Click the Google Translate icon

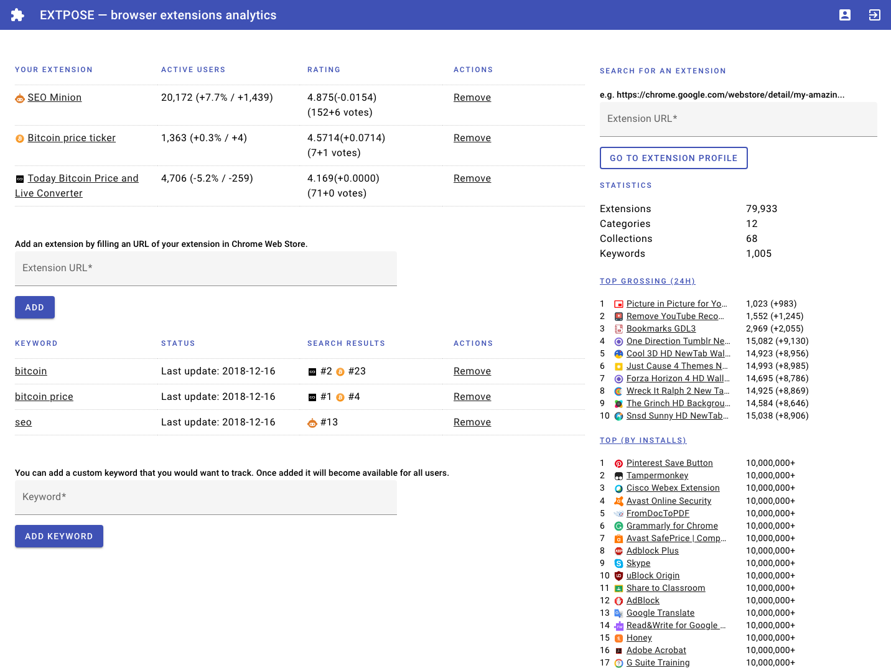coord(618,613)
